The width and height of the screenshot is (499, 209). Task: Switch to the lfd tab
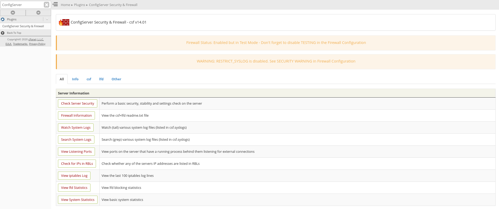point(101,79)
